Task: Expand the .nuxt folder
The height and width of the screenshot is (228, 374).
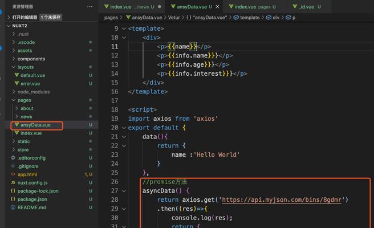Action: point(14,34)
